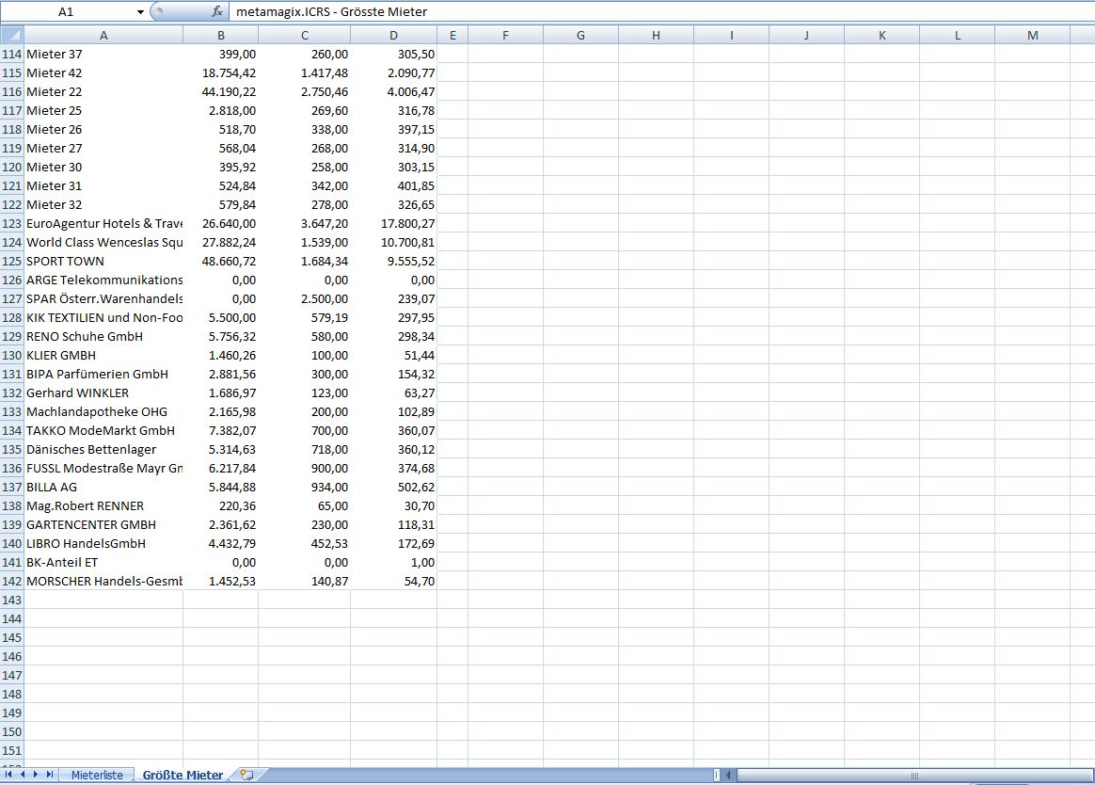The height and width of the screenshot is (785, 1095).
Task: Select column G header
Action: [x=581, y=35]
